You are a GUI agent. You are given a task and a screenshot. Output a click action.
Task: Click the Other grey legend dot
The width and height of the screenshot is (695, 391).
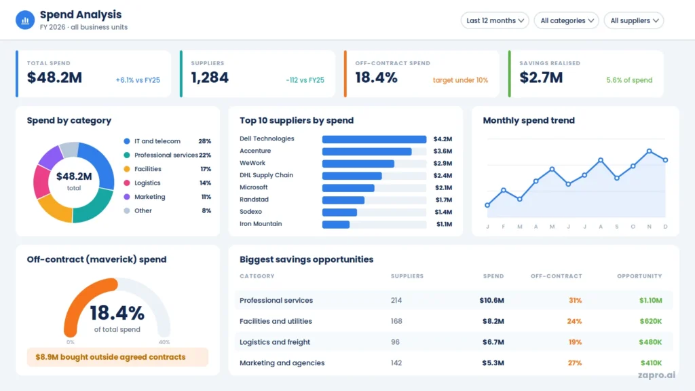[x=127, y=210]
